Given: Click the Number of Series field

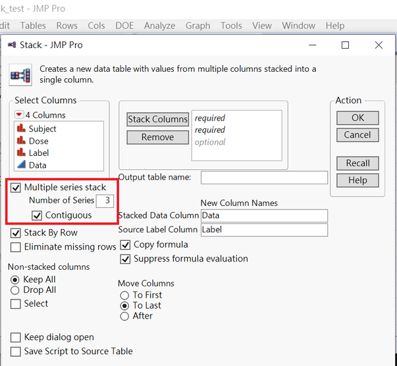Looking at the screenshot, I should tap(105, 201).
